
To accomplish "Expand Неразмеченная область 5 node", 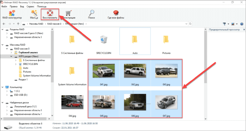I will (x=7, y=37).
